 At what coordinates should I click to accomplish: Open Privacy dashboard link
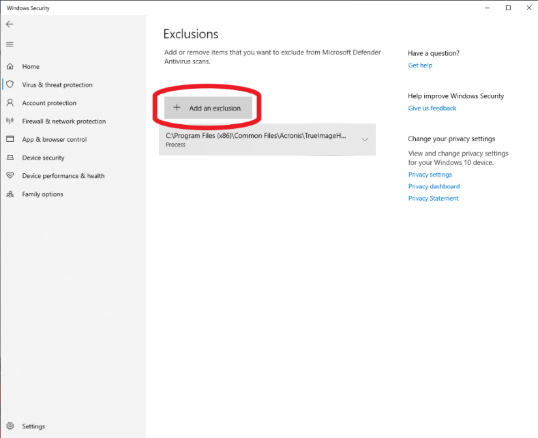coord(434,186)
